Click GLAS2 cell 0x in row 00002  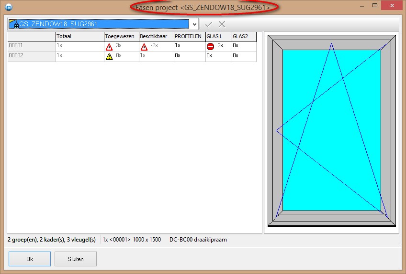click(244, 56)
